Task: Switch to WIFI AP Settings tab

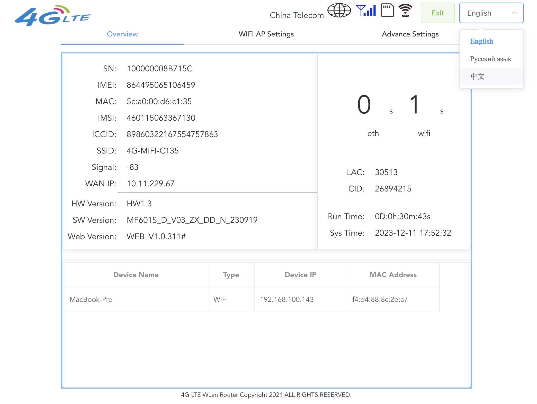Action: pos(266,34)
